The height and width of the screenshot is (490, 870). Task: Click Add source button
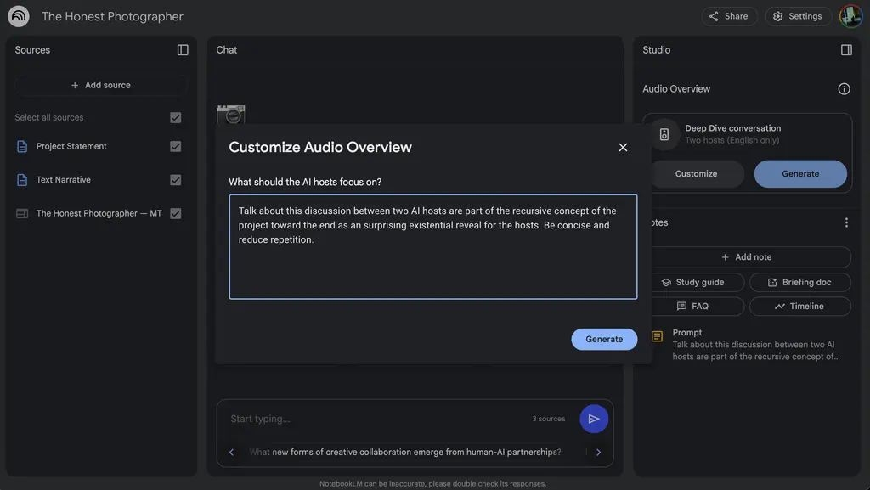tap(101, 85)
